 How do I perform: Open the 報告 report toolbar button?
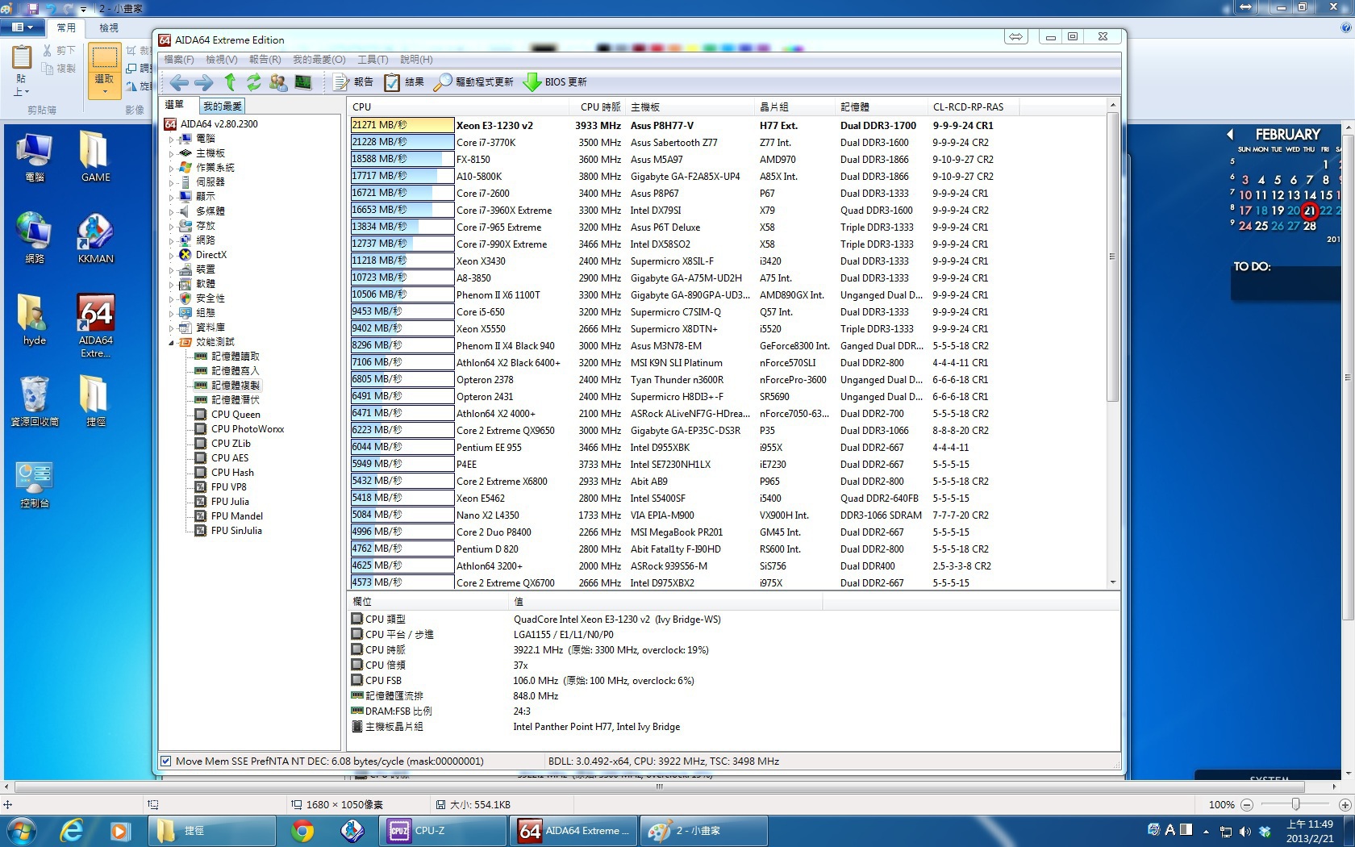click(x=354, y=82)
